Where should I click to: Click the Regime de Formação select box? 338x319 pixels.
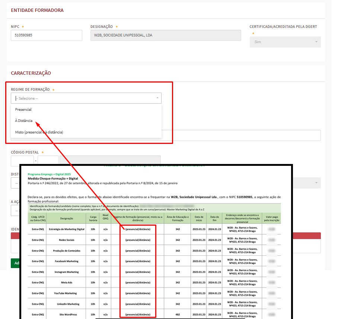tap(86, 98)
